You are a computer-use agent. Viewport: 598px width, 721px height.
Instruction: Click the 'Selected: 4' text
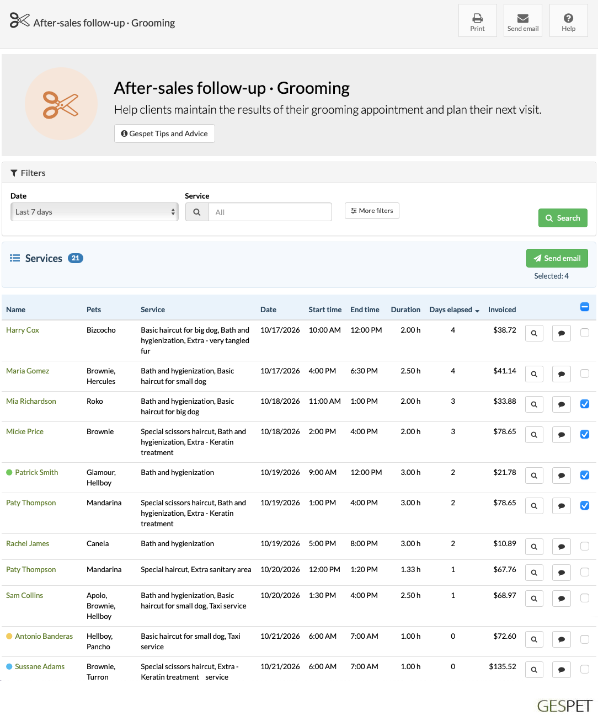pyautogui.click(x=551, y=276)
